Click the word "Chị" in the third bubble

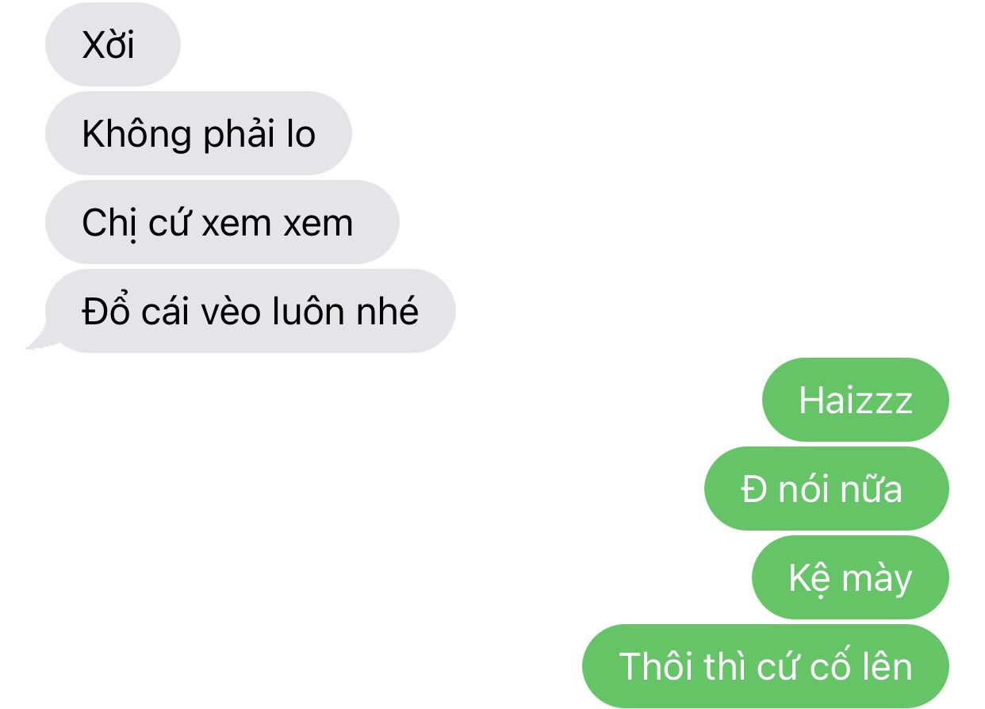tap(105, 224)
